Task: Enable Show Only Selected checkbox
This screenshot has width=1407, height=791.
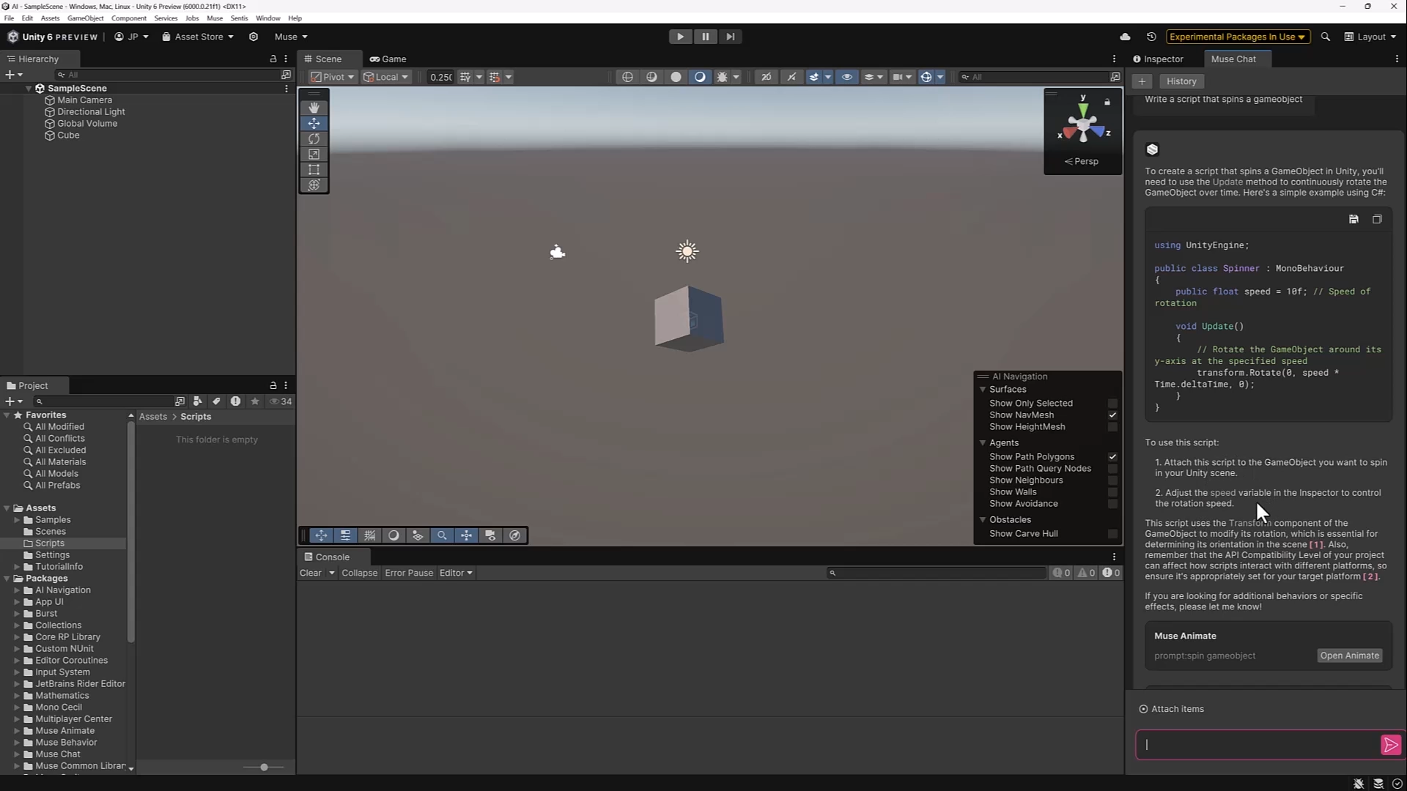Action: coord(1112,404)
